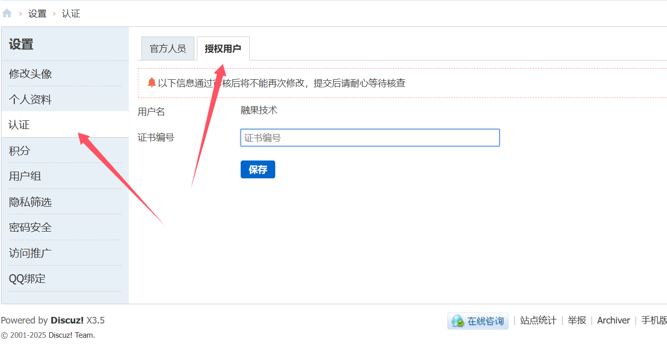Switch to the 官方人员 tab
The image size is (667, 355).
pyautogui.click(x=168, y=49)
